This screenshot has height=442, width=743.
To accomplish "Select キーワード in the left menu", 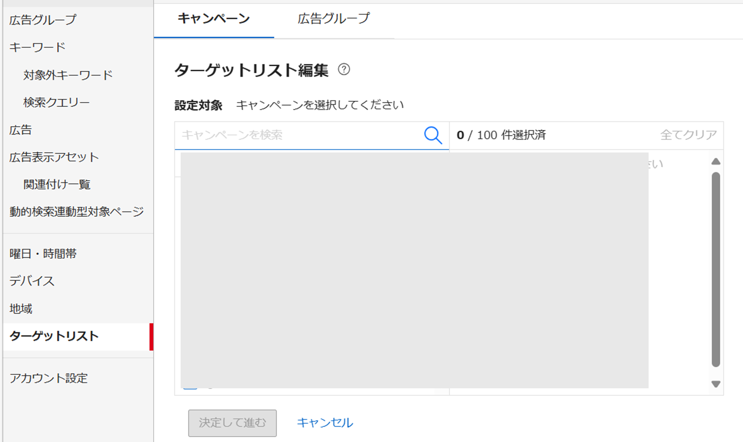I will tap(37, 47).
